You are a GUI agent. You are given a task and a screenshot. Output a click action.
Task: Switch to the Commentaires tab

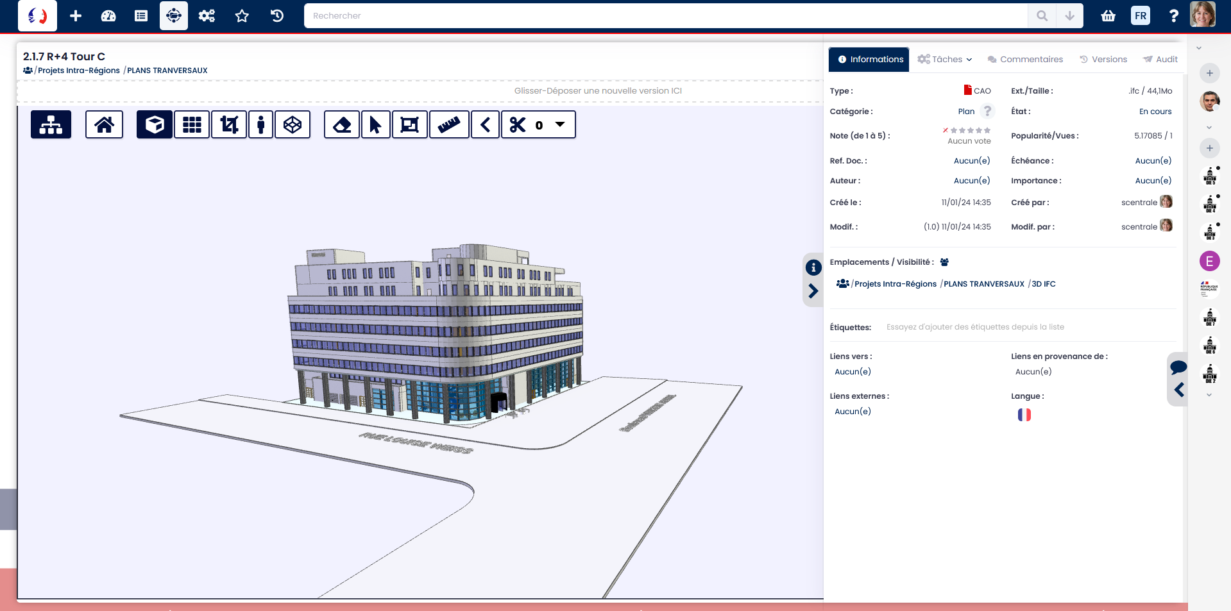point(1025,59)
